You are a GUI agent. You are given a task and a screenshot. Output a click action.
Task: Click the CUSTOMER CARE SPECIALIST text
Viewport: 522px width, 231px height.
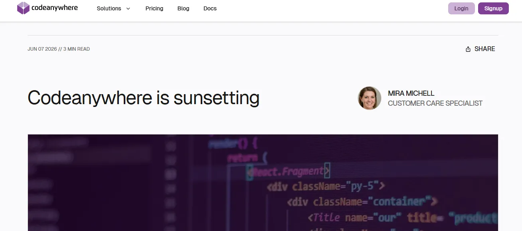pos(435,103)
